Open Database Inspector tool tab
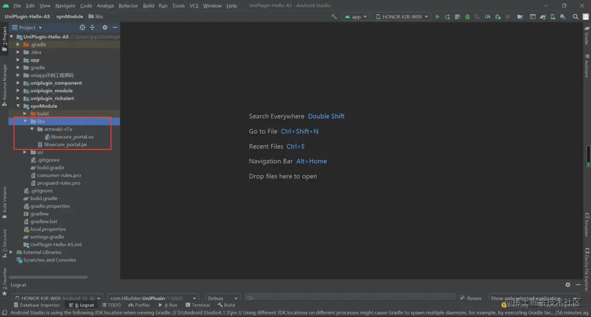 [37, 305]
